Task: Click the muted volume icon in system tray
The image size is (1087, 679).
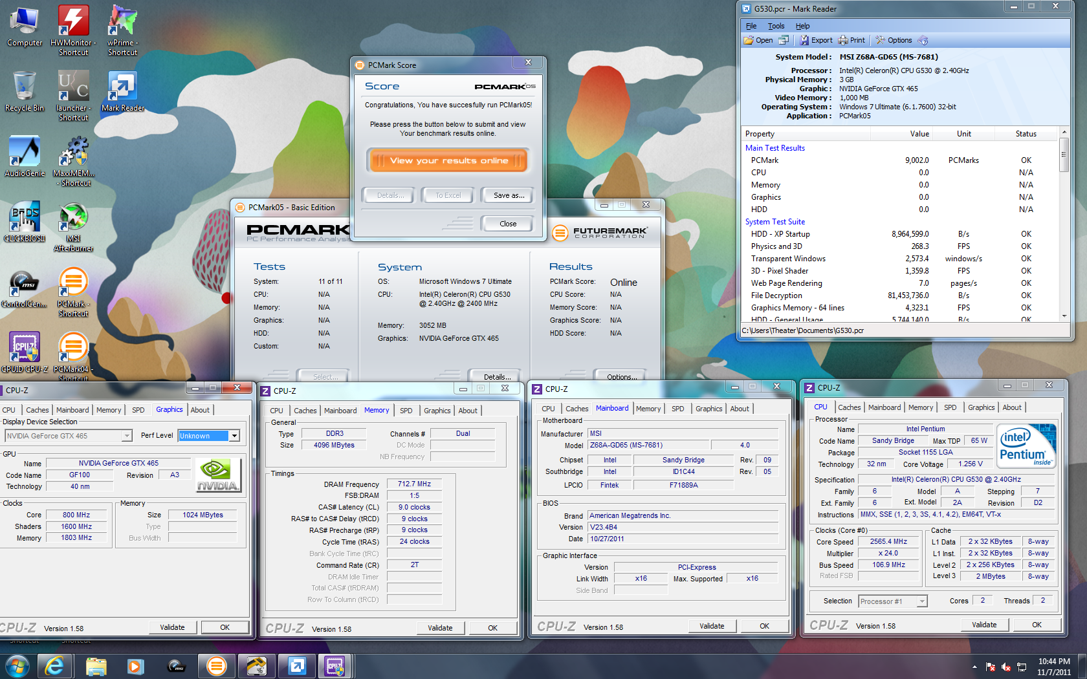Action: 1005,667
